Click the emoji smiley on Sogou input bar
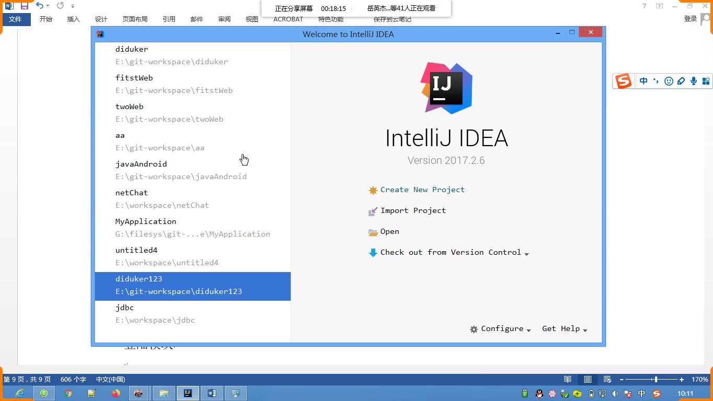Viewport: 713px width, 401px height. [669, 81]
